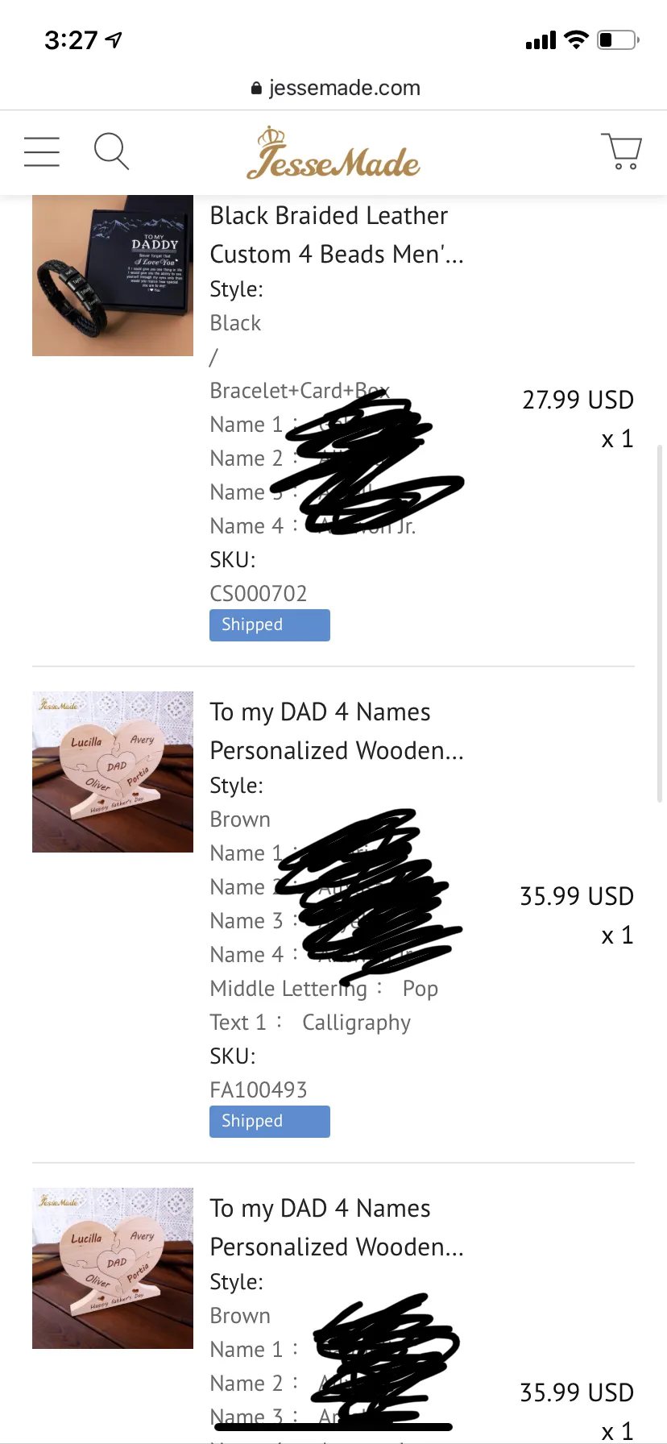Image resolution: width=667 pixels, height=1444 pixels.
Task: Tap the 3:27 clock in status bar
Action: 71,39
